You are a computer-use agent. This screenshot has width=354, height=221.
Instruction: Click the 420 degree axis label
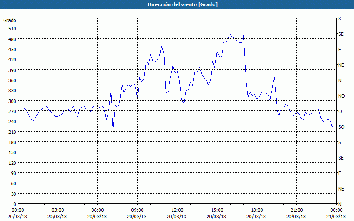[x=13, y=60]
